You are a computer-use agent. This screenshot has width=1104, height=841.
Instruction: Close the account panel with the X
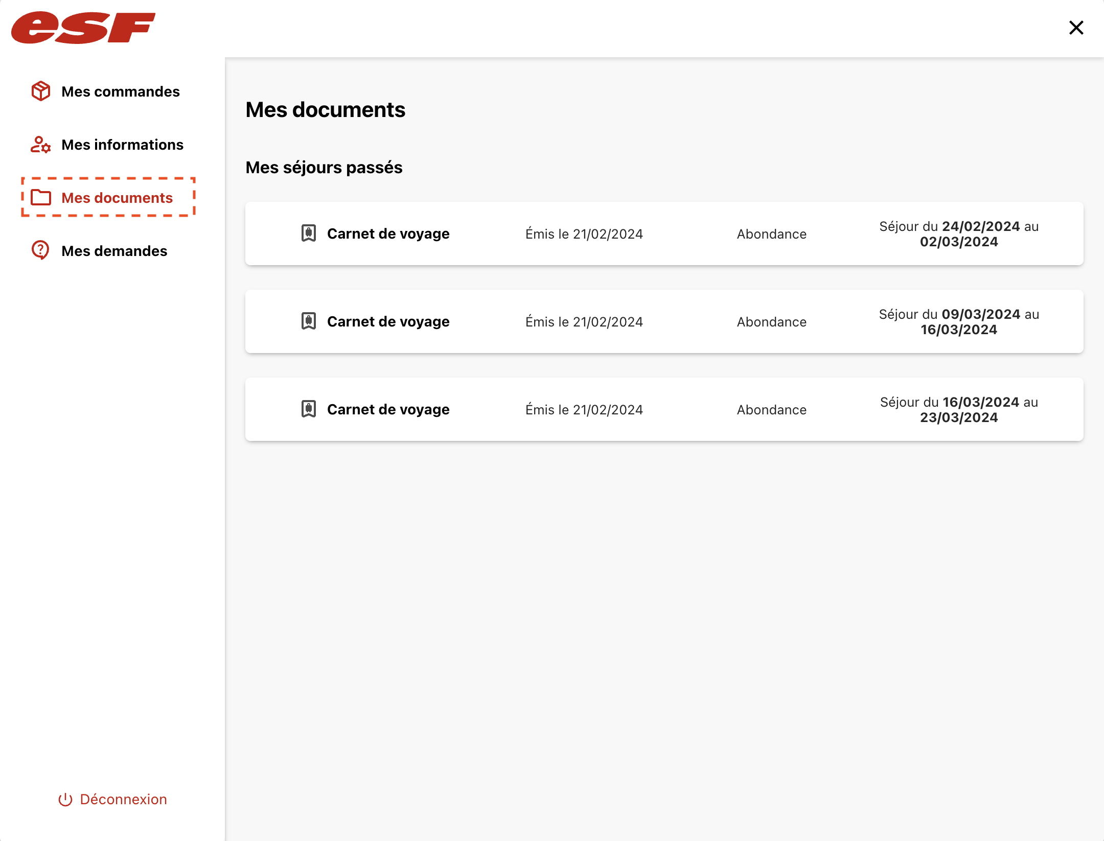click(x=1076, y=28)
